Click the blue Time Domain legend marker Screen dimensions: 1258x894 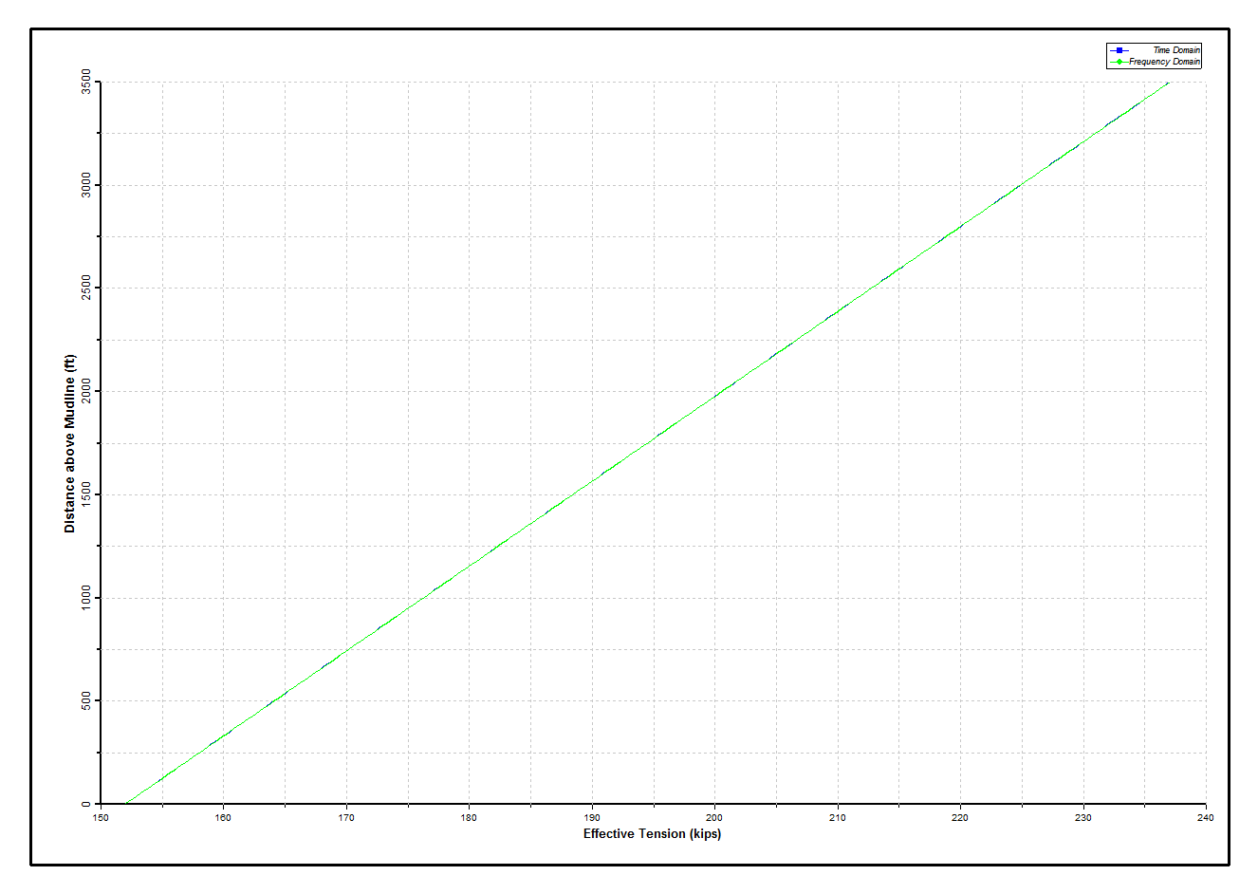1119,50
